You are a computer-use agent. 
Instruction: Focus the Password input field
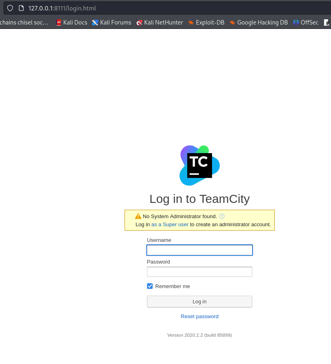[x=200, y=272]
